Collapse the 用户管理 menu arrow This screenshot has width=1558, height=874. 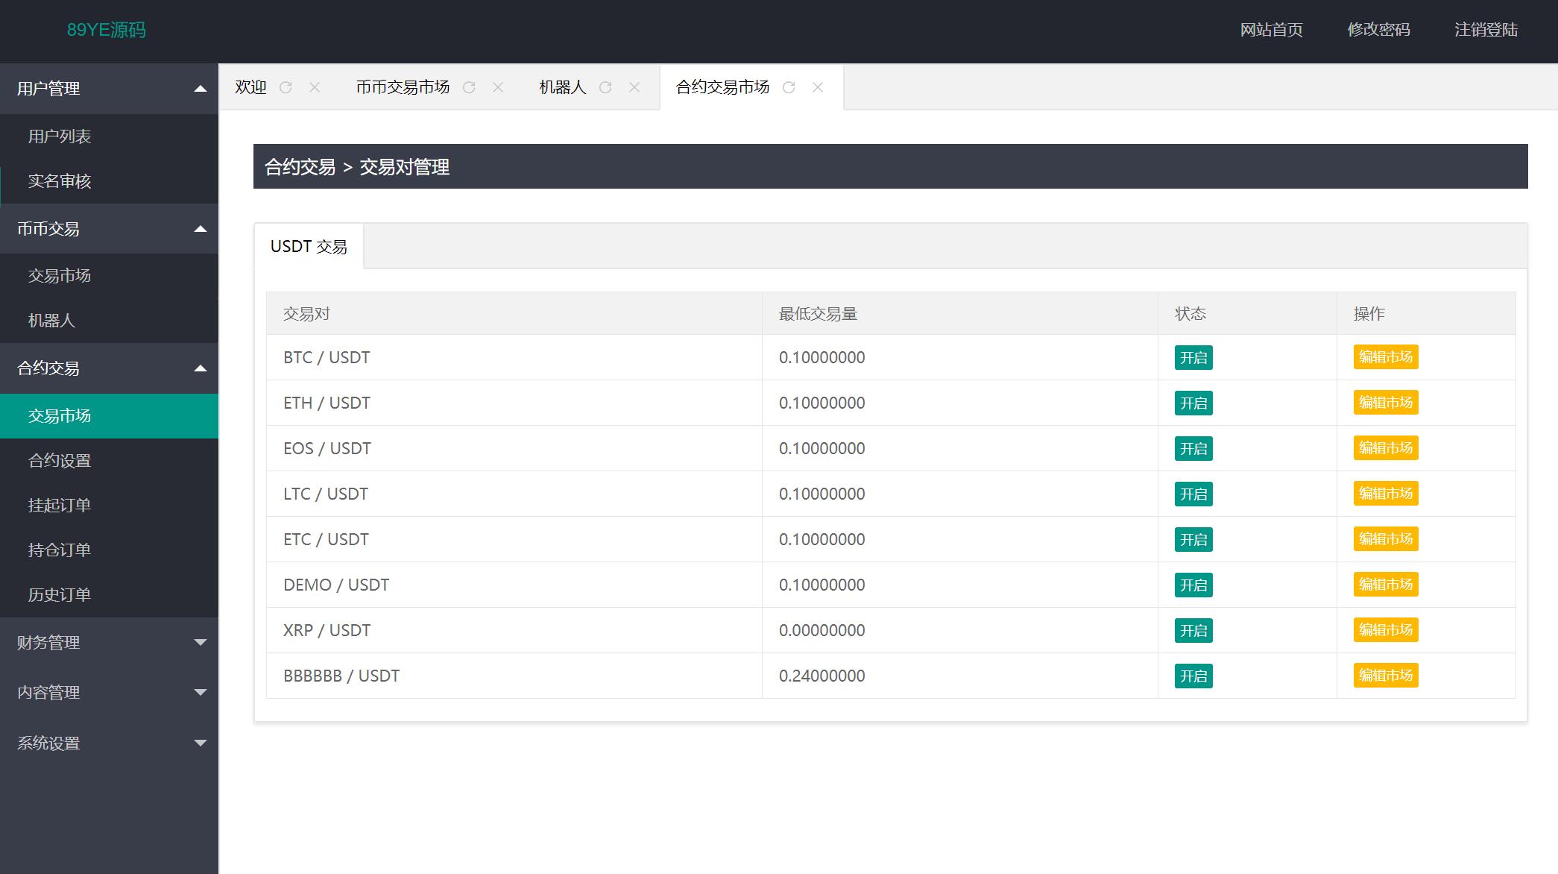click(x=200, y=89)
